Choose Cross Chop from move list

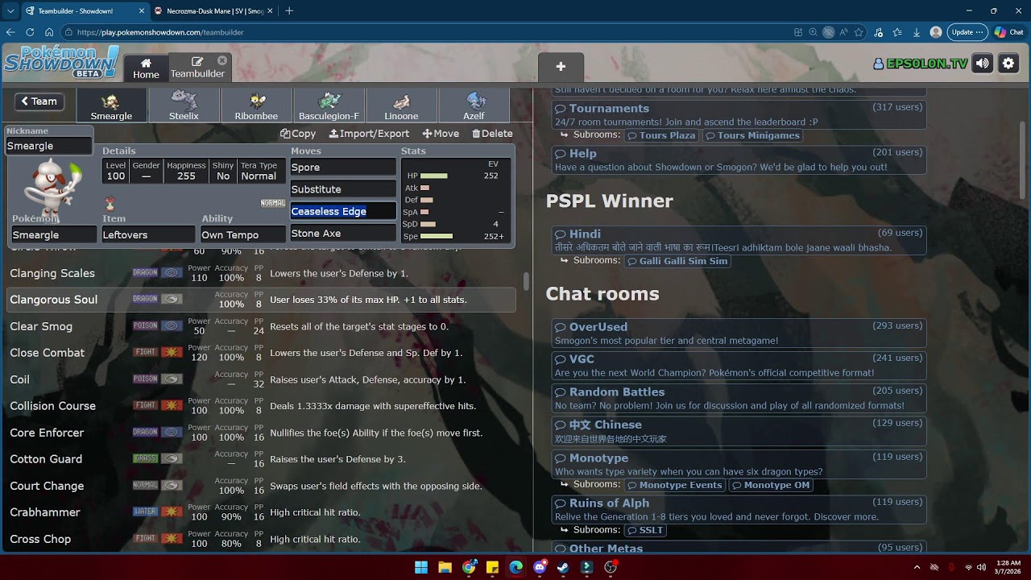(x=262, y=539)
